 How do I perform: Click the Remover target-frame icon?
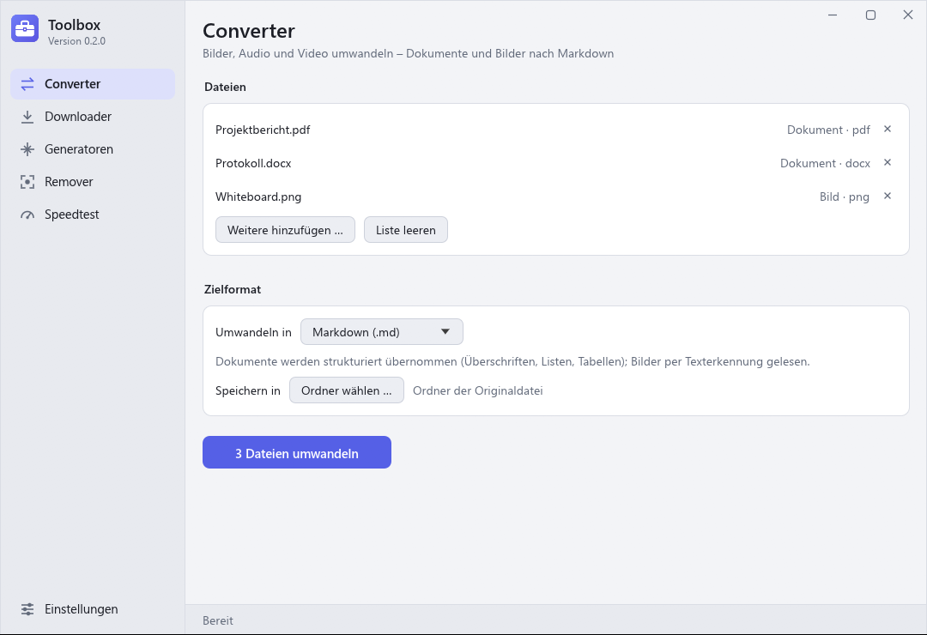pos(27,182)
